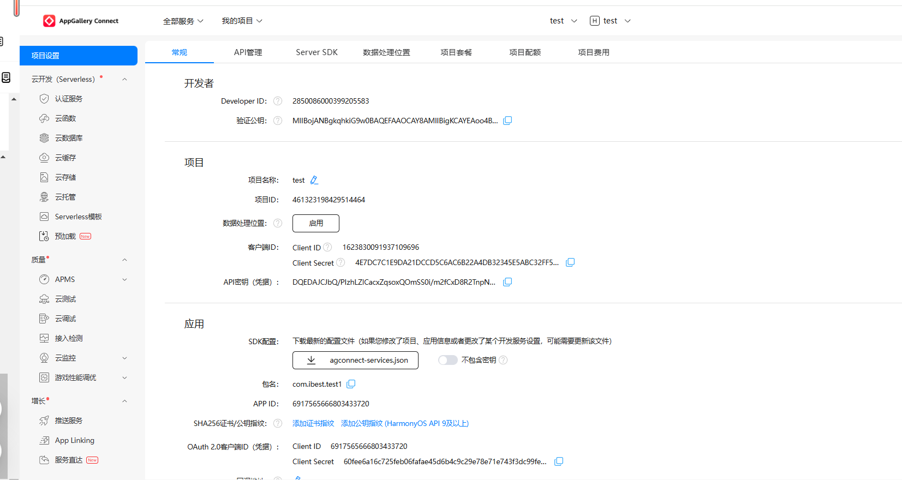
Task: Switch to the 项目套餐 tab
Action: pos(456,52)
